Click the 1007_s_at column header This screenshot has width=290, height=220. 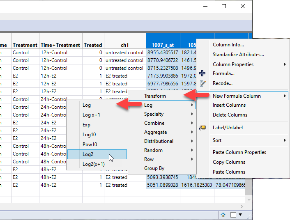coord(163,45)
